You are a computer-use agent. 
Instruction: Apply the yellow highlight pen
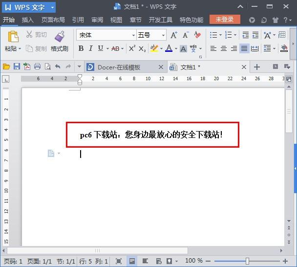pos(154,48)
